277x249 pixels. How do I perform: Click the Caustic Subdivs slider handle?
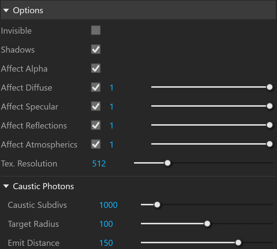[157, 205]
